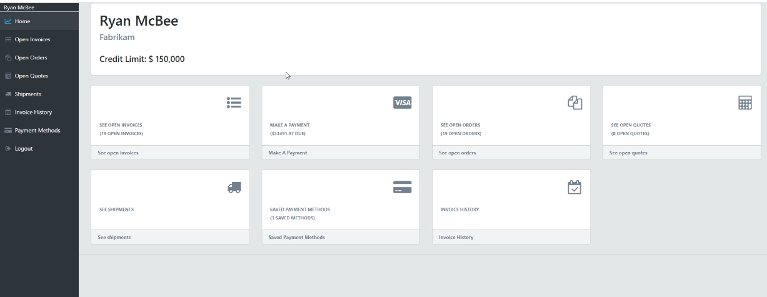Click the Logout icon in sidebar
This screenshot has width=767, height=297.
click(x=8, y=149)
